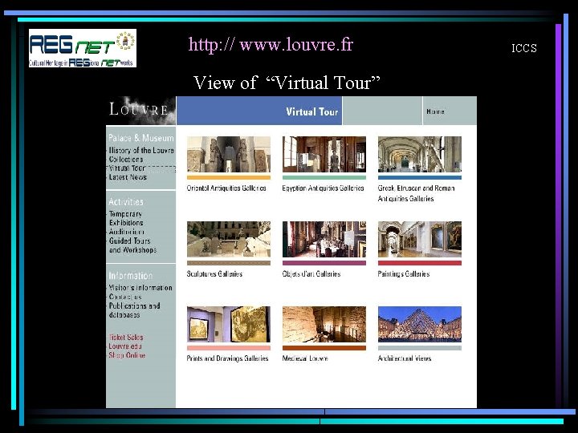Open the Oriental Antiquities Galleries thumbnail
Screen dimensions: 578x433
pyautogui.click(x=229, y=154)
